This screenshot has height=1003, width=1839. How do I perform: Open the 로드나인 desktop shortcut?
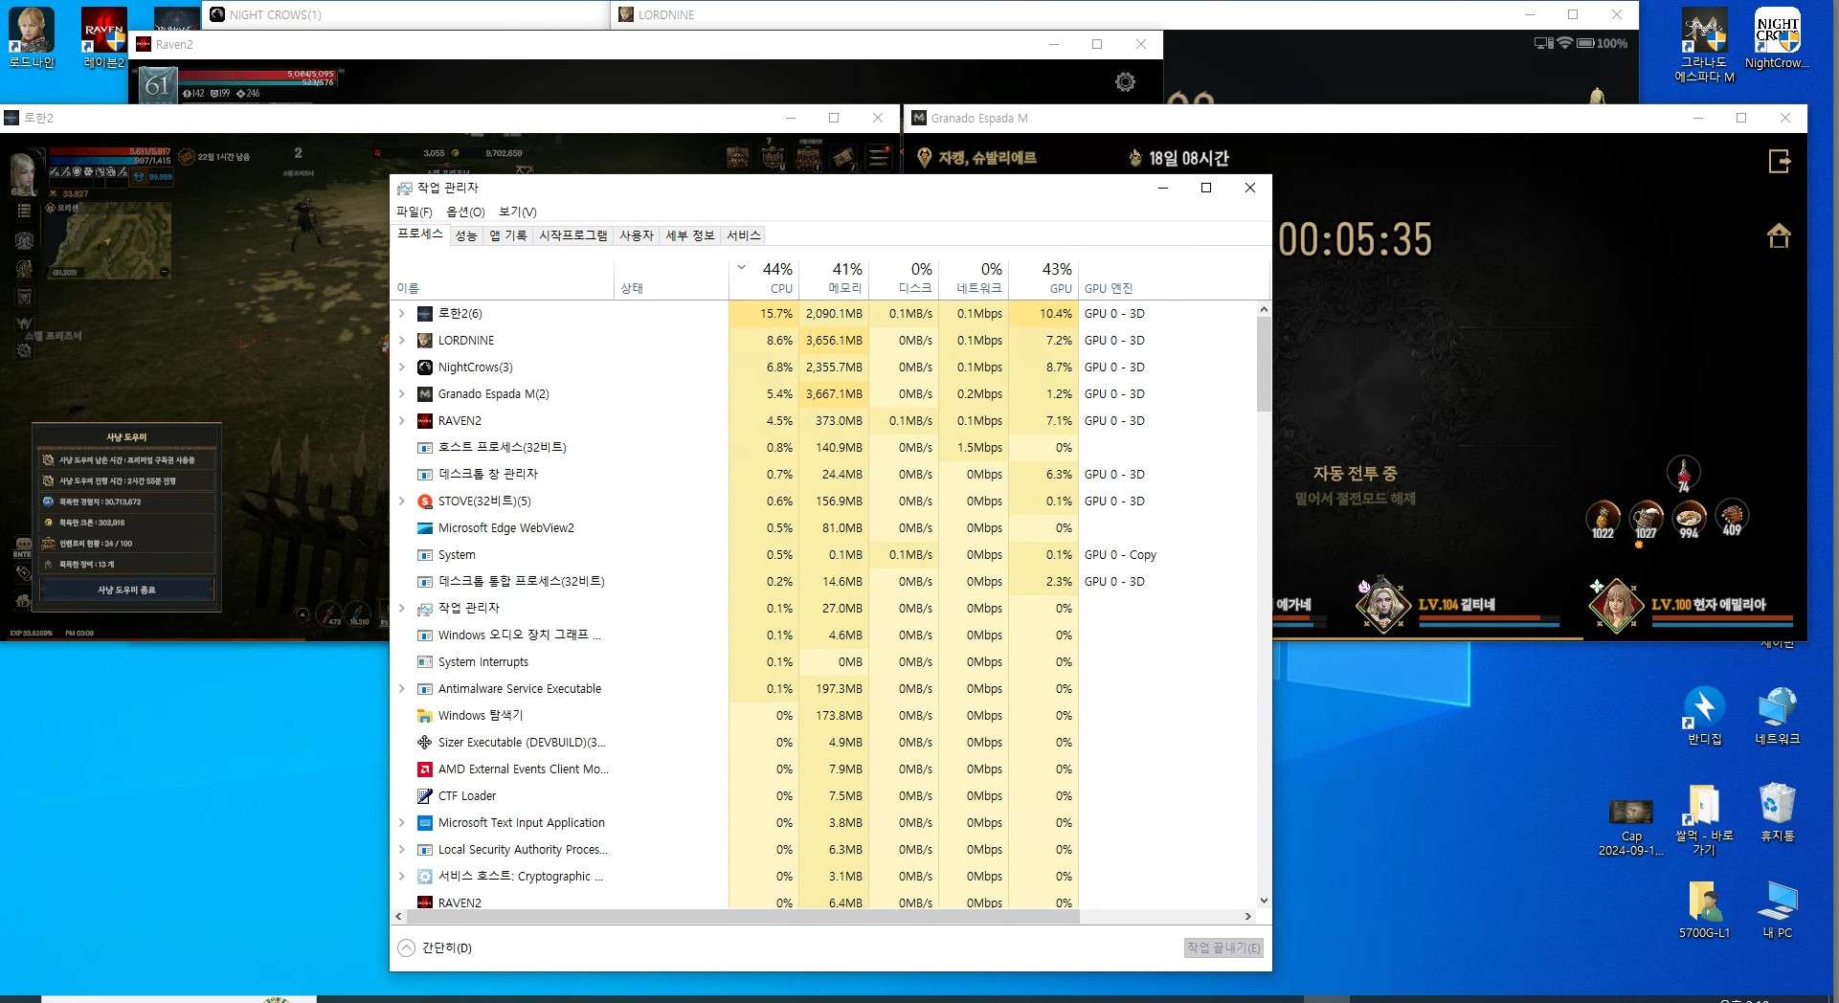tap(32, 36)
